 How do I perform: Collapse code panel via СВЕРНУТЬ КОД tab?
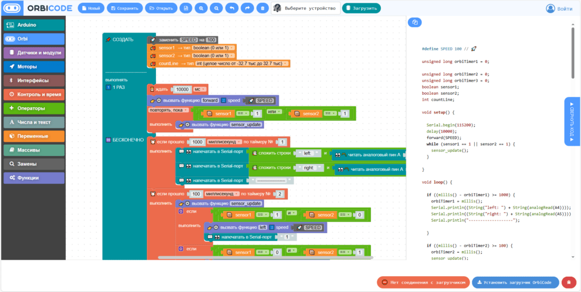point(571,122)
